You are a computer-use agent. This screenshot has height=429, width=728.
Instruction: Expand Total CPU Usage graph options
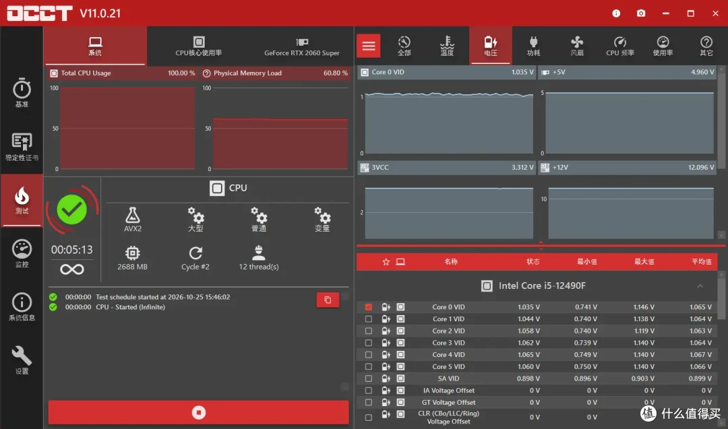[x=54, y=73]
